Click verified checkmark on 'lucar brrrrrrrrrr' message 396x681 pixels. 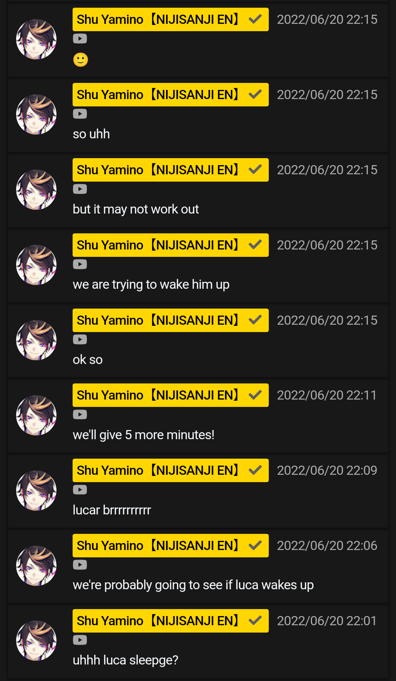tap(255, 470)
